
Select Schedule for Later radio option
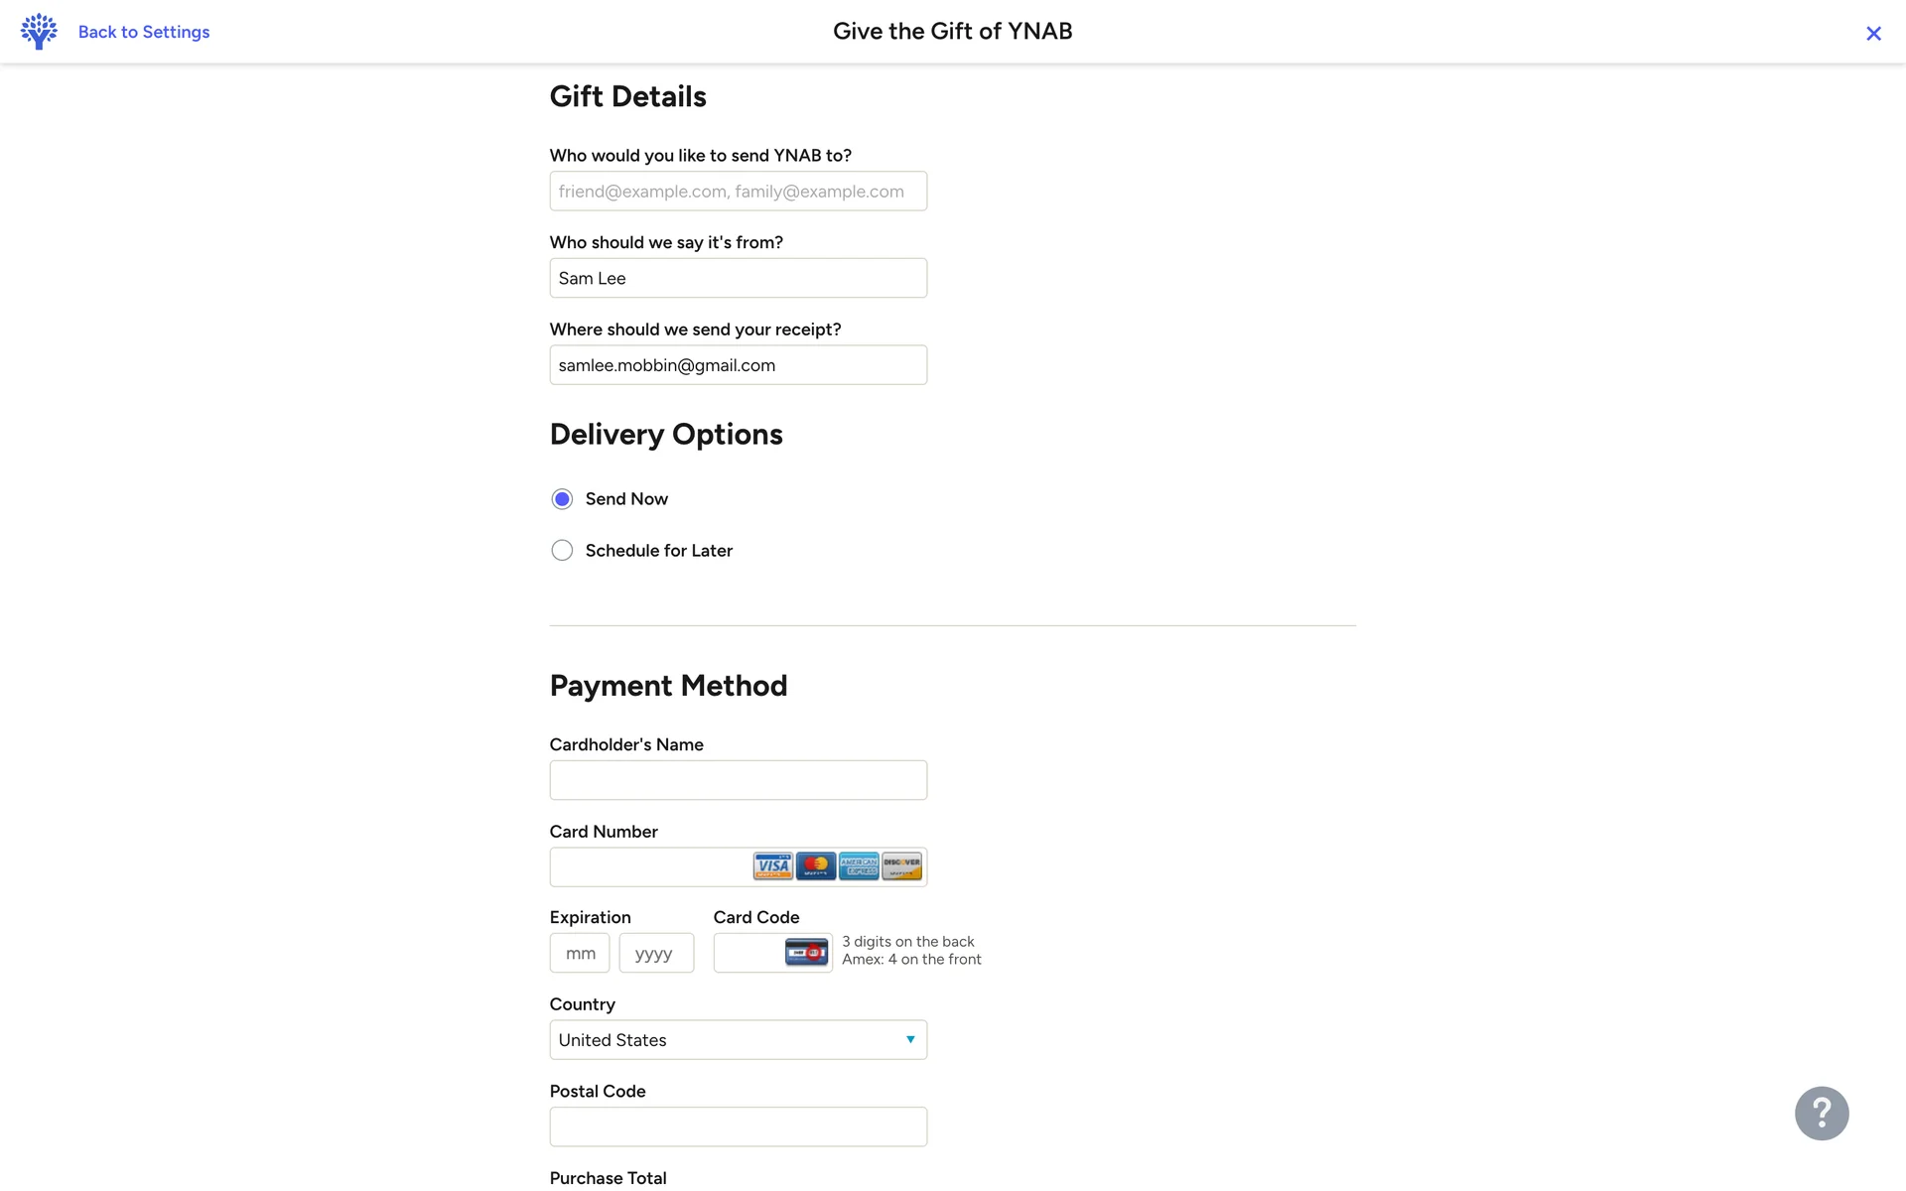562,551
